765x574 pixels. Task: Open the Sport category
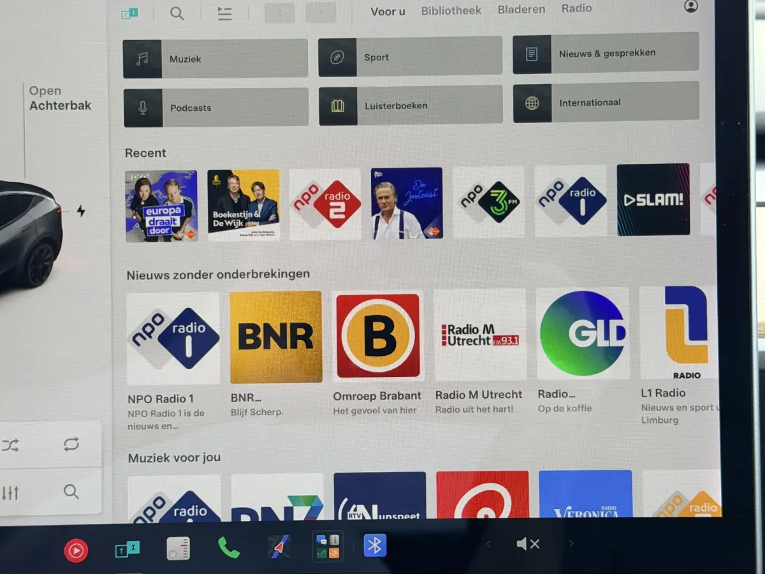pos(410,56)
